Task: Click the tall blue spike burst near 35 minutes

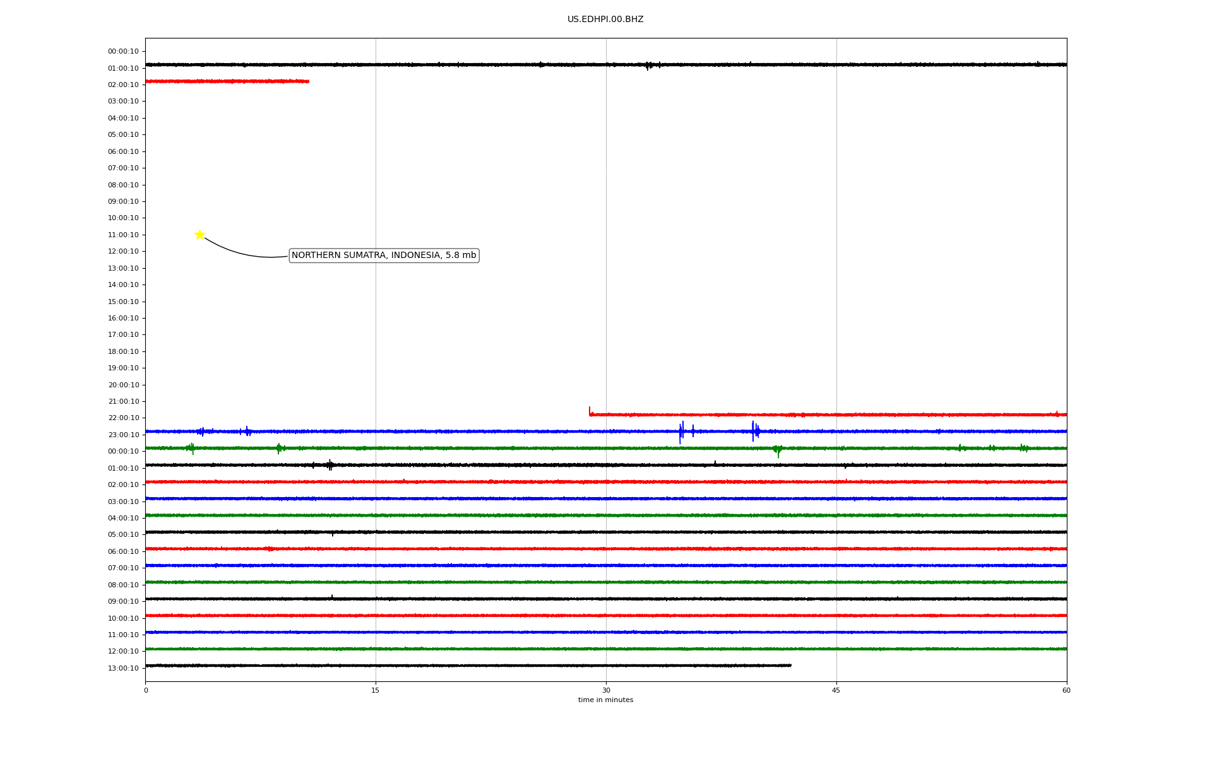Action: 681,431
